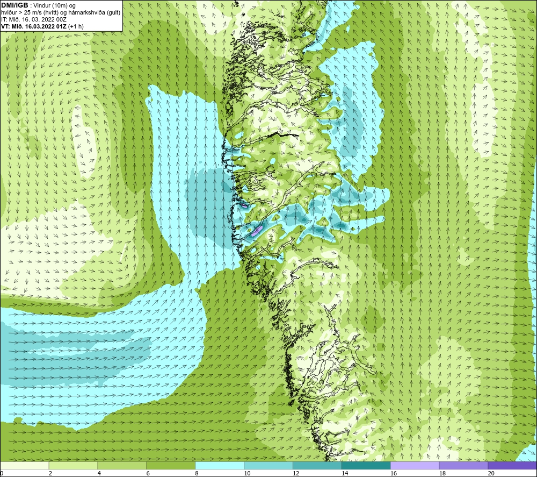Select the 10–12 m/s teal legend swatch

tap(268, 465)
